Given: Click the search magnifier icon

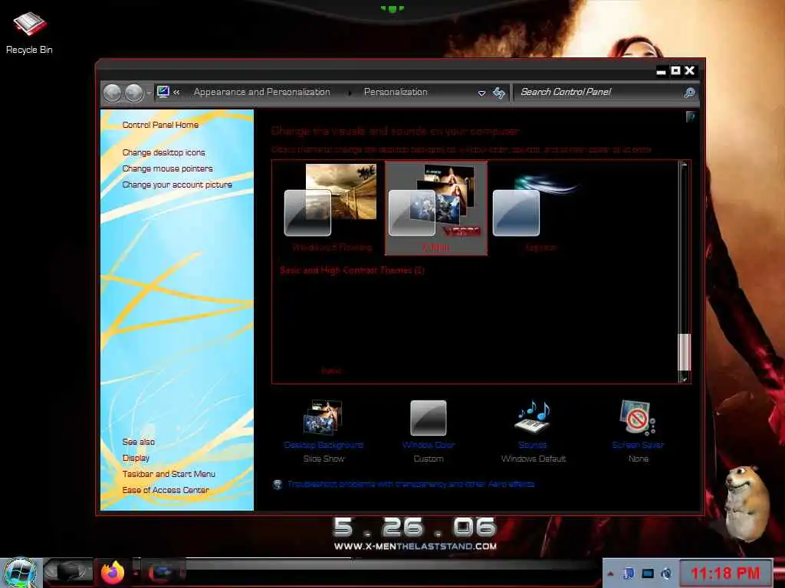Looking at the screenshot, I should pos(689,93).
